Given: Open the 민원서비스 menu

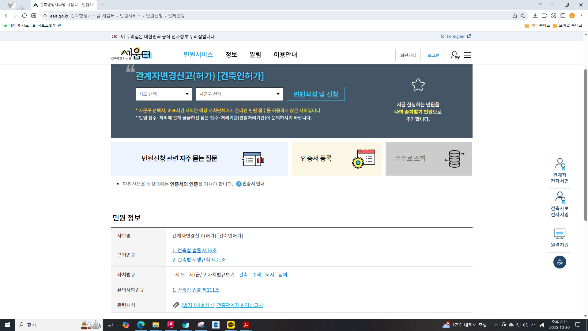Looking at the screenshot, I should point(198,55).
